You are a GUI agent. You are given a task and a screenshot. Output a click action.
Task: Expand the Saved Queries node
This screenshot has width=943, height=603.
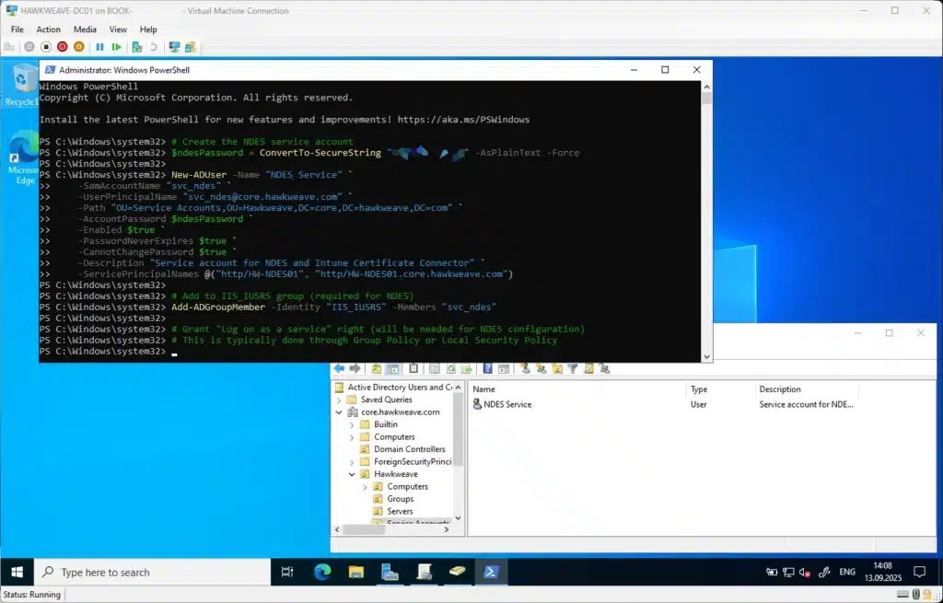[x=339, y=400]
